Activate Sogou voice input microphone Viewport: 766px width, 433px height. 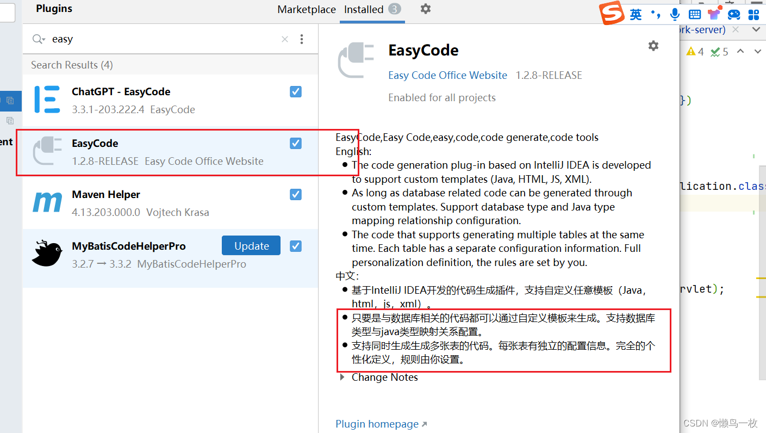coord(675,15)
